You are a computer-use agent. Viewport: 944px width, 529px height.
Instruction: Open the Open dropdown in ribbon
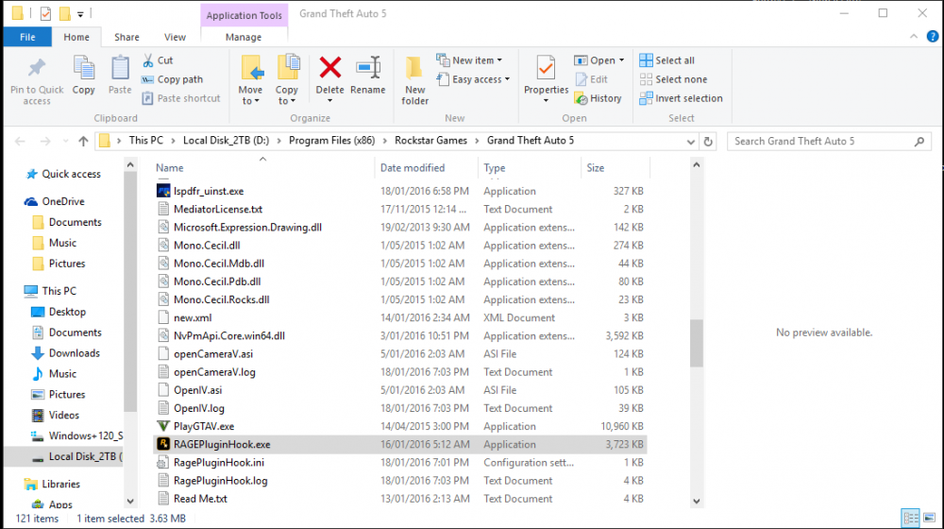tap(599, 60)
